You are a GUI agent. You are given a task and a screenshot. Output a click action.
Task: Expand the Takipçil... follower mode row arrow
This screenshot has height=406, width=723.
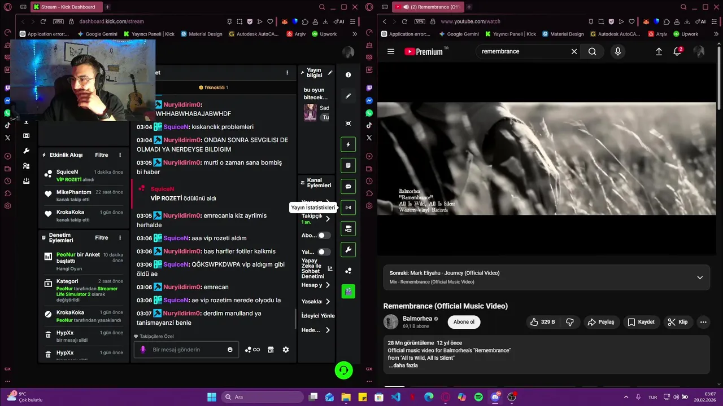[x=328, y=219]
